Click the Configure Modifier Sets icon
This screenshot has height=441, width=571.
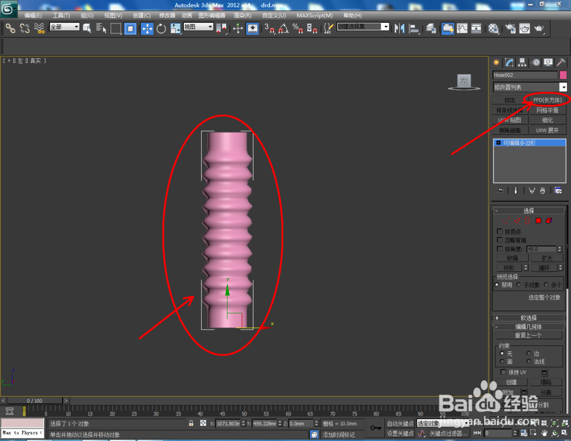(x=558, y=190)
